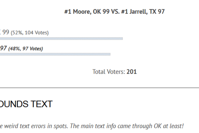Click the bold "201" voter count
The width and height of the screenshot is (199, 133).
[132, 72]
